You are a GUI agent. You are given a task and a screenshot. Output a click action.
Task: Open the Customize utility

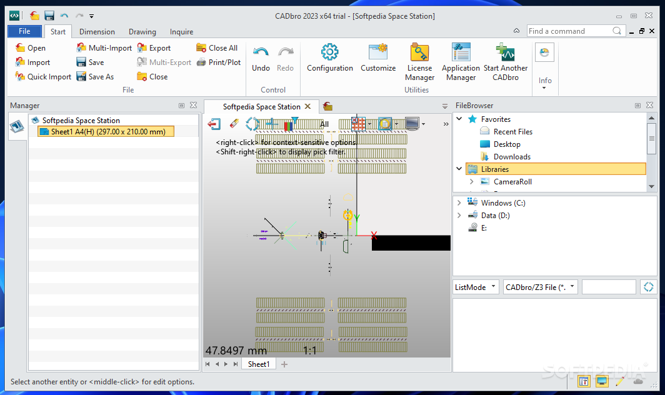click(378, 57)
